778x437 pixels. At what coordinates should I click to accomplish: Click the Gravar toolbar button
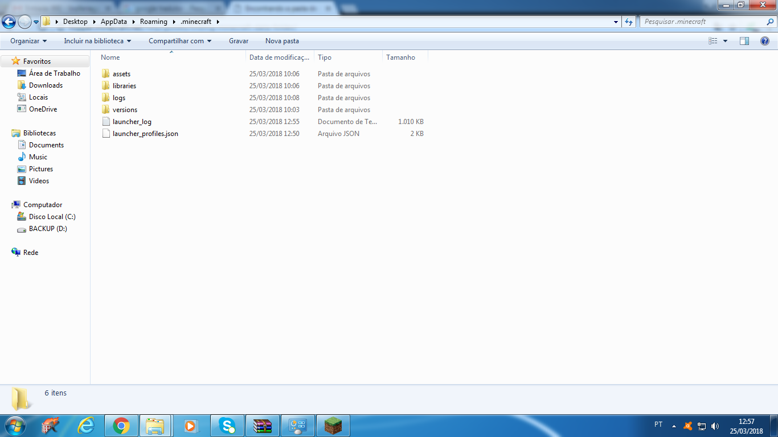[239, 41]
